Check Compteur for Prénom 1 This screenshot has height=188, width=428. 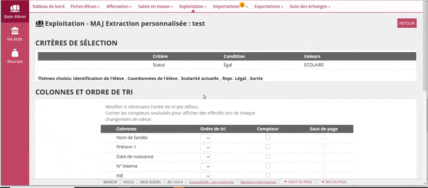(x=268, y=147)
